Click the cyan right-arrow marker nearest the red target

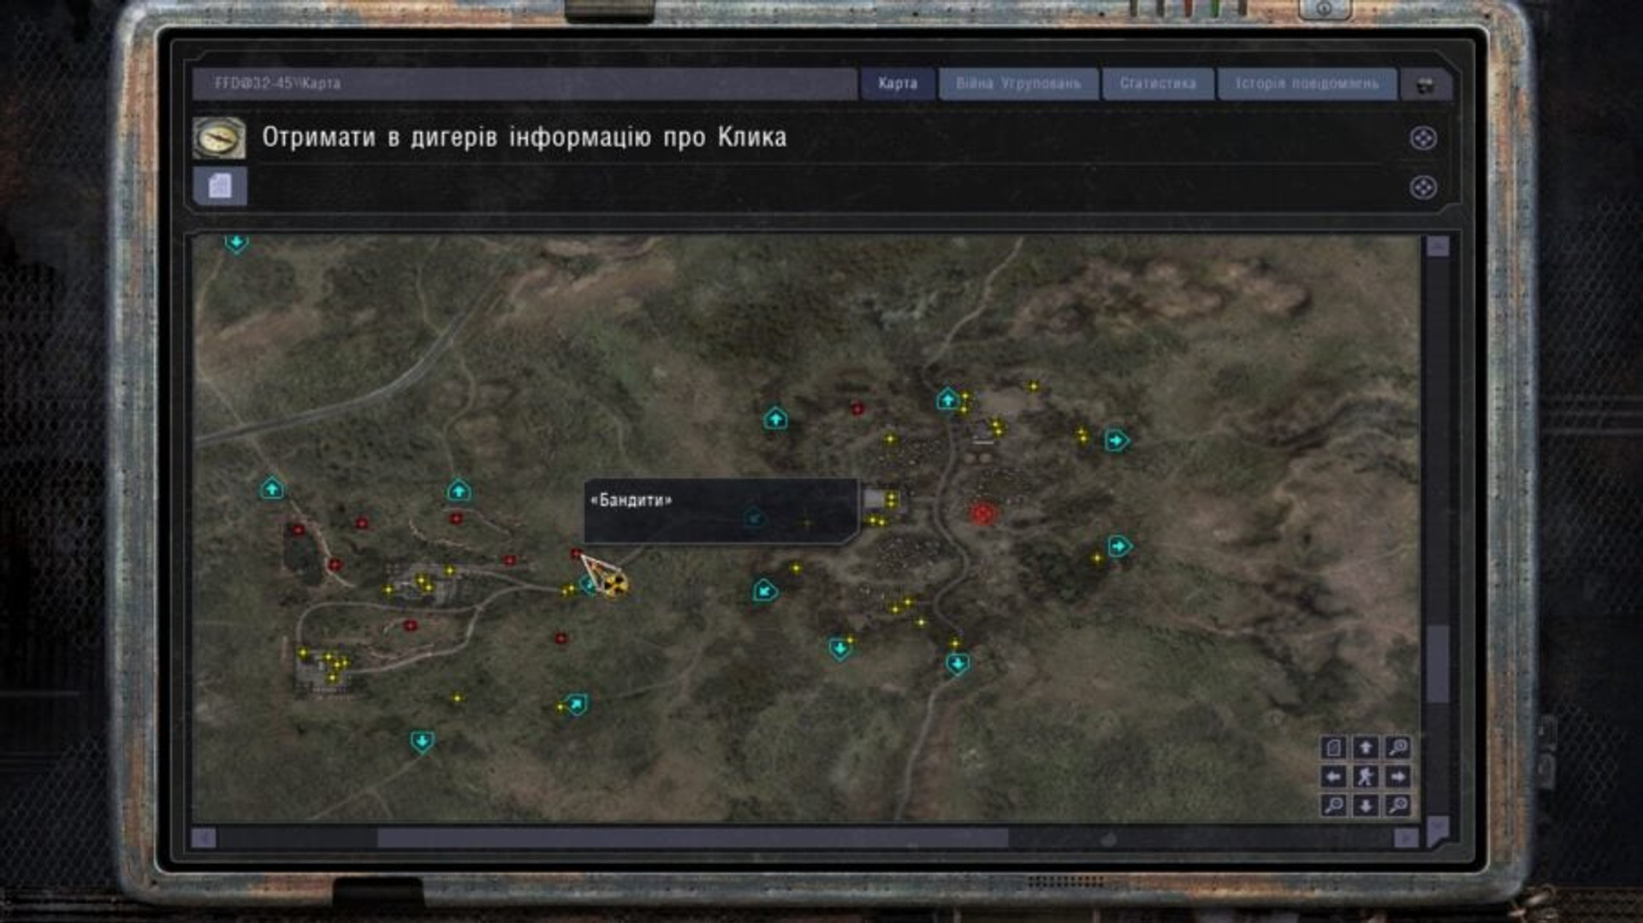pyautogui.click(x=1119, y=546)
